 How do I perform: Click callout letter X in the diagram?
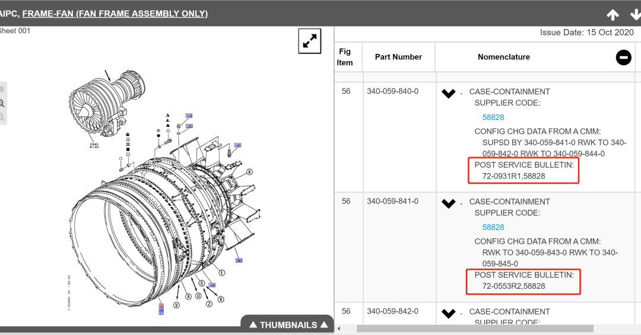[x=221, y=299]
